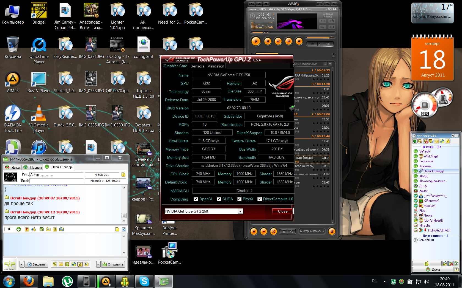This screenshot has height=288, width=462.
Task: Open the GPU selection dropdown in GPU-Z
Action: 240,211
